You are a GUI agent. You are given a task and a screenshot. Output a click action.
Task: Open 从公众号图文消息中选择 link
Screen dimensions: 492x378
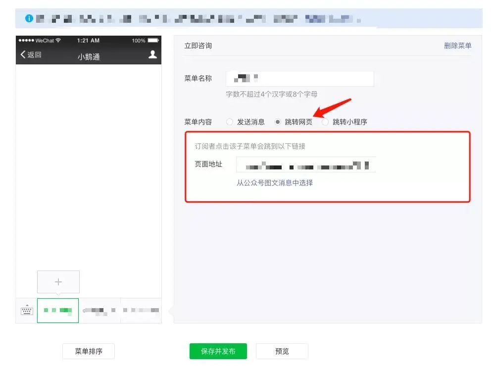(275, 183)
